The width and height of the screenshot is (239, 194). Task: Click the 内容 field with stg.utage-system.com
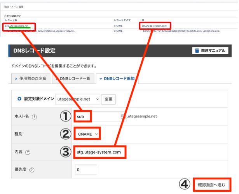pos(99,152)
